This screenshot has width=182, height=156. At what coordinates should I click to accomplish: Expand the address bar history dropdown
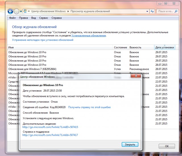[147, 11]
